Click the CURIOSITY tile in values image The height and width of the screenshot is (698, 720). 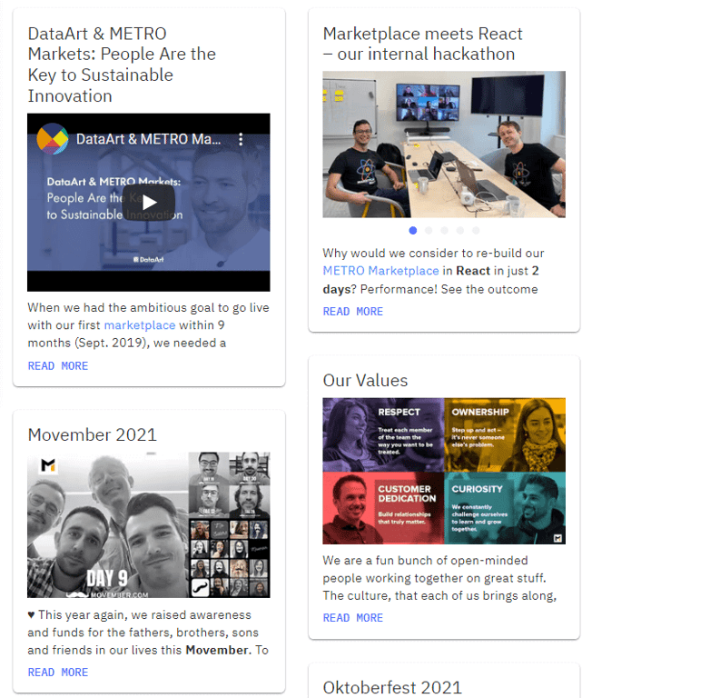click(x=505, y=508)
